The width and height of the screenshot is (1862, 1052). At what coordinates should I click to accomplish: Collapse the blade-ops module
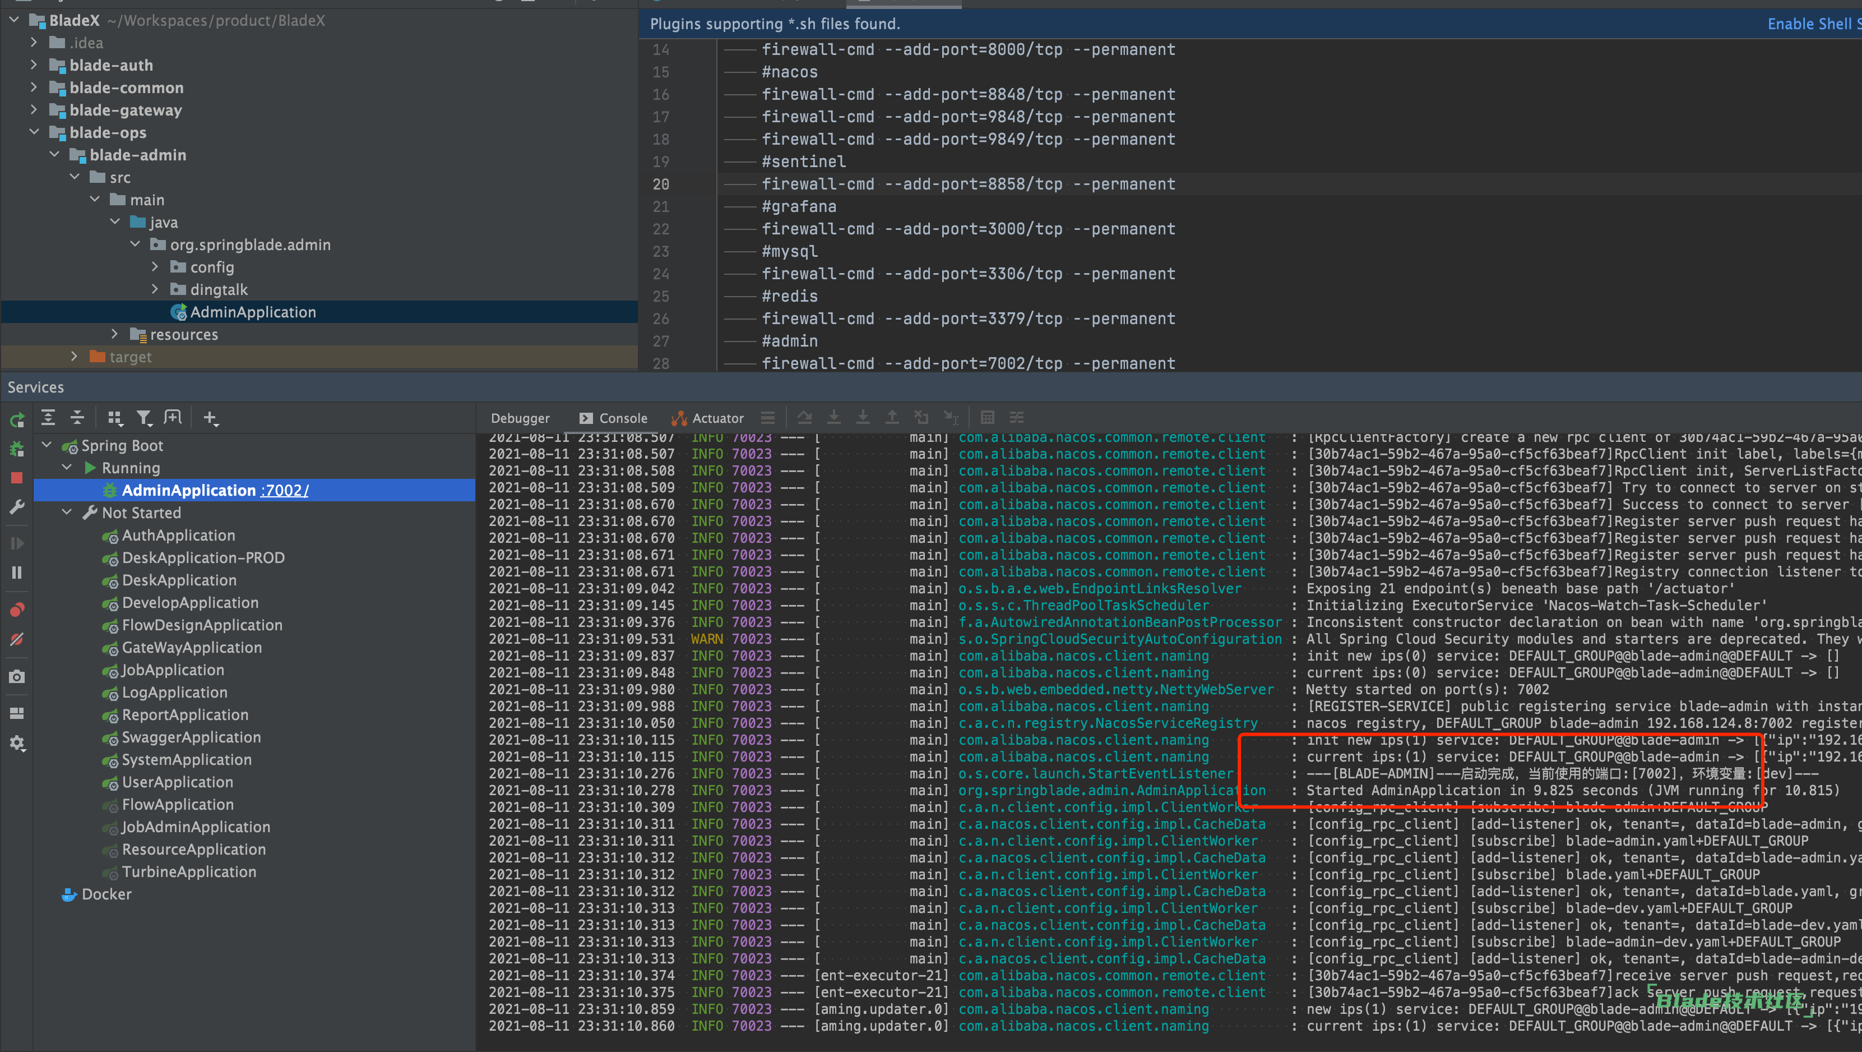pyautogui.click(x=34, y=132)
